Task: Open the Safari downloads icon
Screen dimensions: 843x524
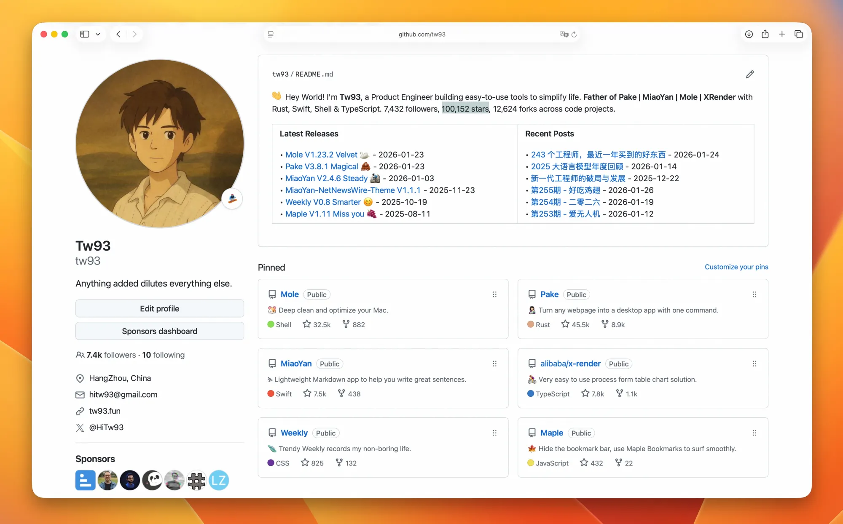Action: [749, 34]
